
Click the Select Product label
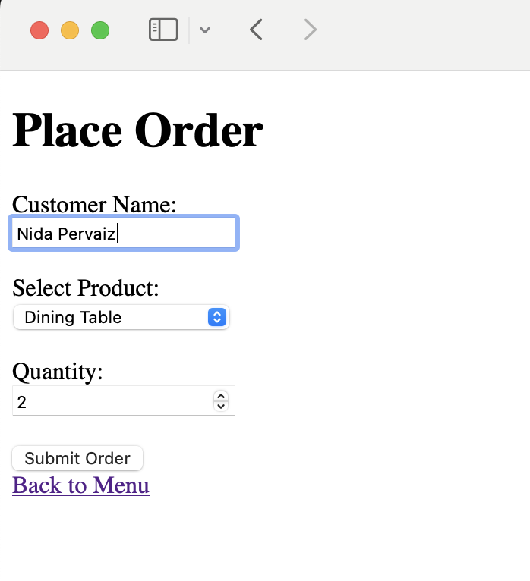(86, 288)
